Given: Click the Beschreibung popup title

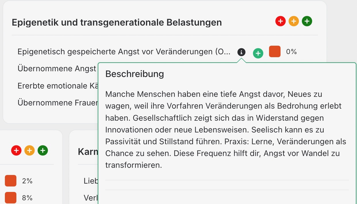Looking at the screenshot, I should pyautogui.click(x=135, y=74).
